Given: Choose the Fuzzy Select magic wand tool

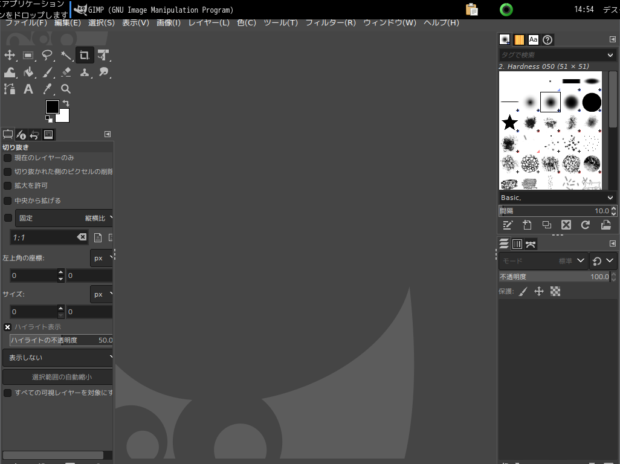Looking at the screenshot, I should (66, 55).
